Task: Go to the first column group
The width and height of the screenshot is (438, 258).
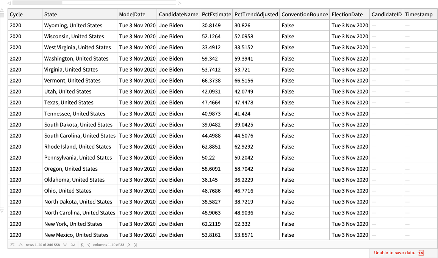Action: [x=82, y=245]
